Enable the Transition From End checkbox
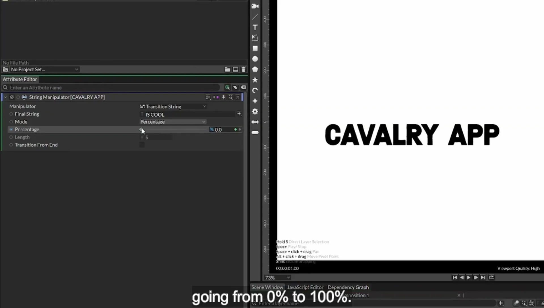Image resolution: width=544 pixels, height=308 pixels. (x=142, y=145)
